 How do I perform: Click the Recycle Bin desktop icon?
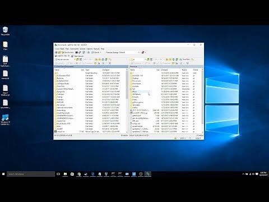5,31
